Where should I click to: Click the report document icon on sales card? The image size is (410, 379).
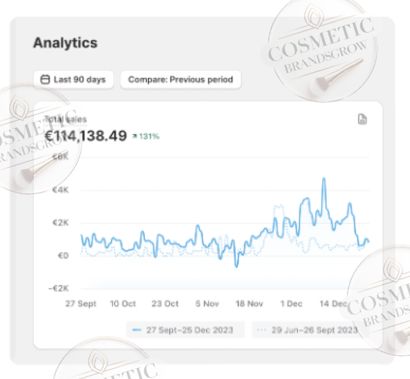click(x=362, y=119)
